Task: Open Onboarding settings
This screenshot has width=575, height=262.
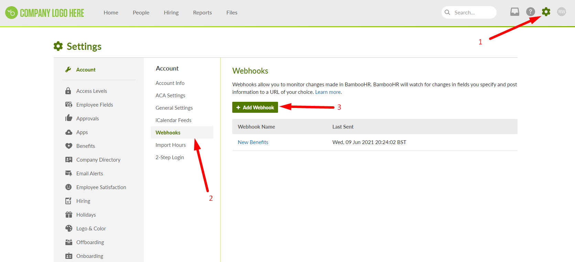Action: click(90, 256)
